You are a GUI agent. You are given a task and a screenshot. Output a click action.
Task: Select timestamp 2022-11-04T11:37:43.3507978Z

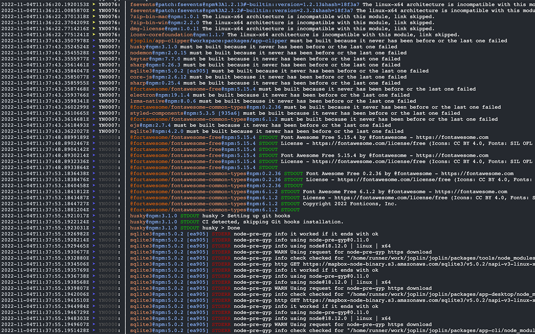click(45, 41)
